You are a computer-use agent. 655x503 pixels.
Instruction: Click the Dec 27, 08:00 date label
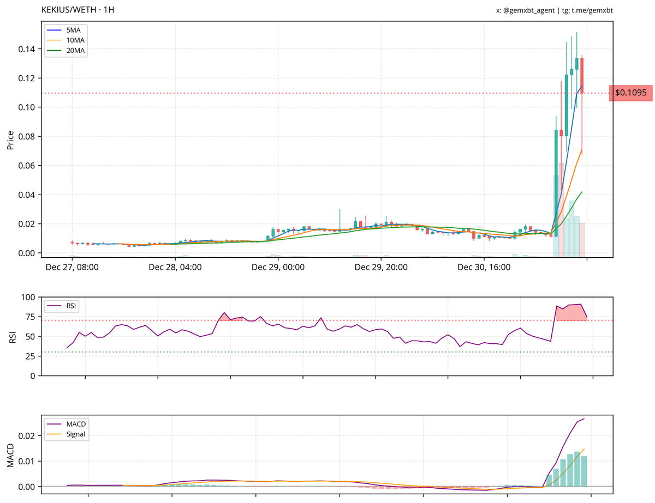[x=72, y=267]
